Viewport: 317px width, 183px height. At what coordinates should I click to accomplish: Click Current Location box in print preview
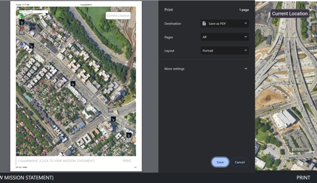pyautogui.click(x=118, y=16)
